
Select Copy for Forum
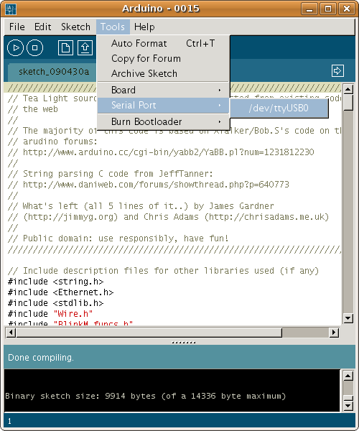point(163,59)
